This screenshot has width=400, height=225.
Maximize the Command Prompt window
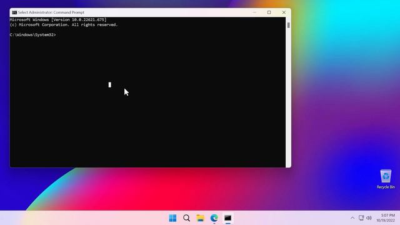click(269, 12)
